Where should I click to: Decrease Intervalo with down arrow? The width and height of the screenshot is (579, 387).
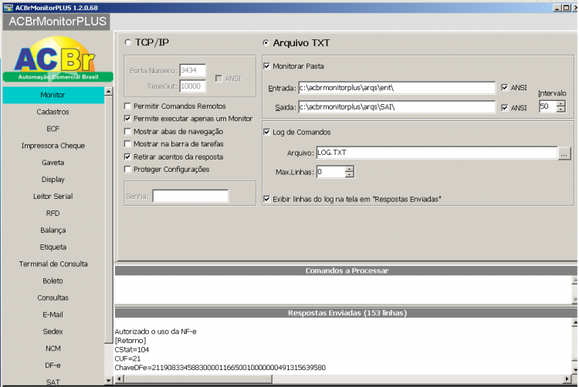pos(561,109)
